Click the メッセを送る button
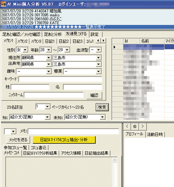Screen dimensions: 174x187 [18, 140]
